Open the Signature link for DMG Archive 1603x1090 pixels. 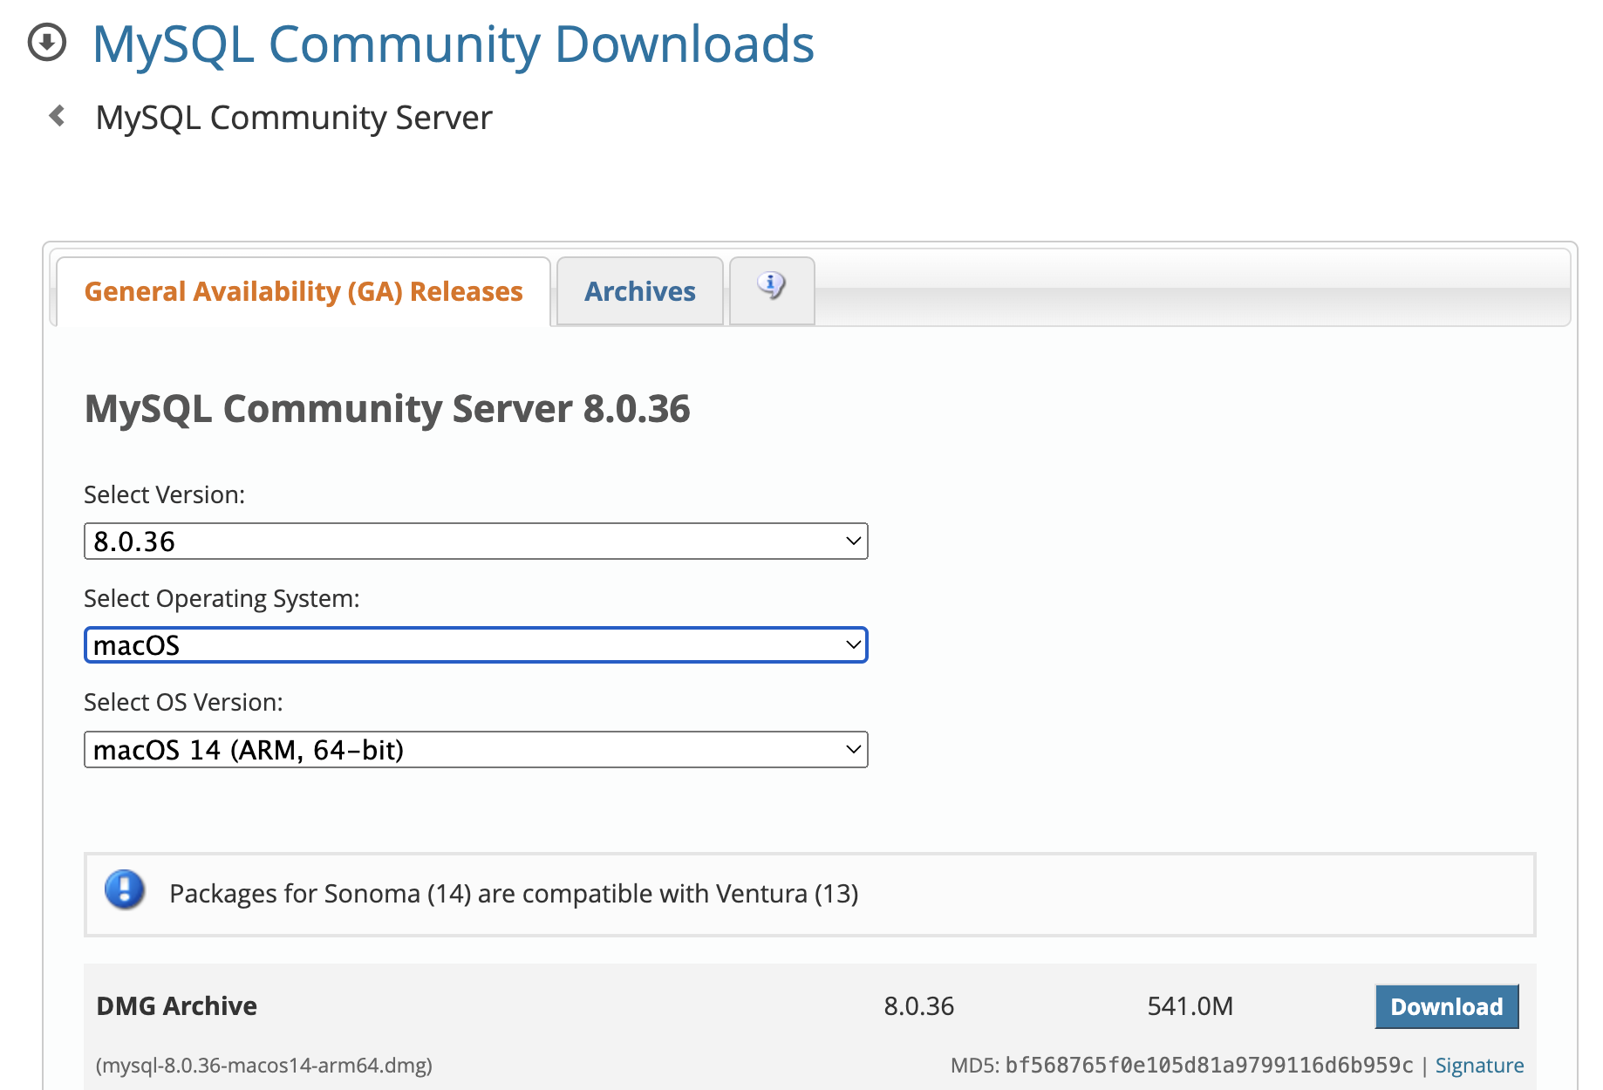(x=1480, y=1065)
